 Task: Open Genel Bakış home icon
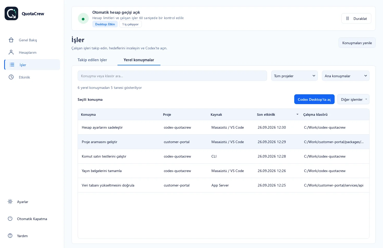point(11,40)
